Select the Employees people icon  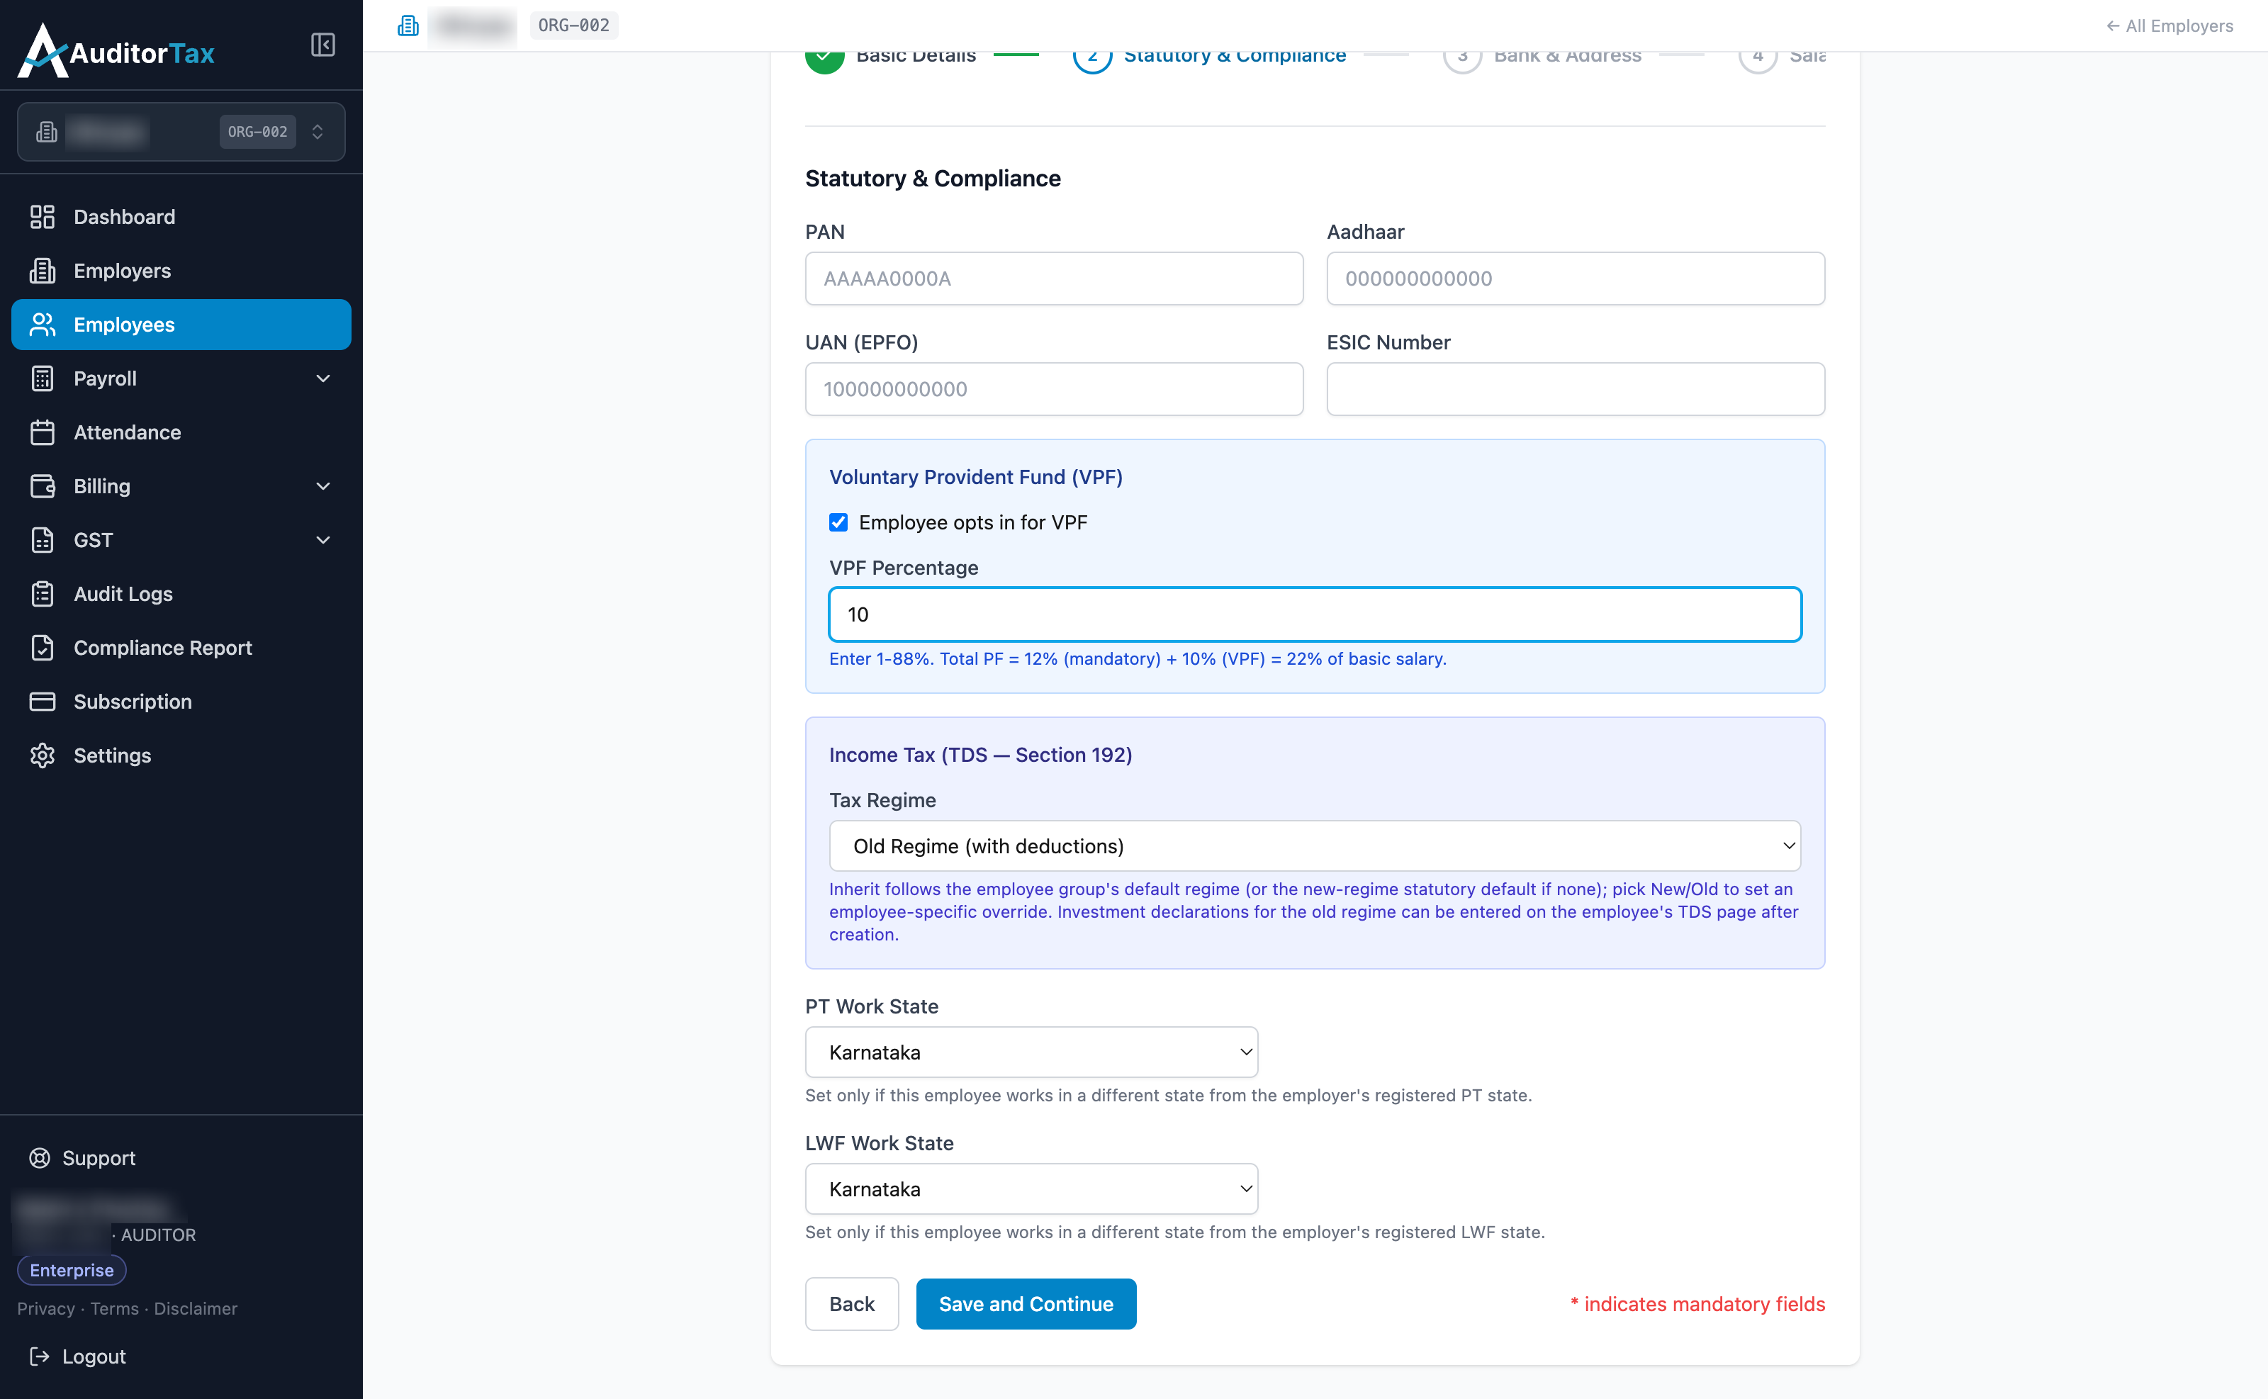pyautogui.click(x=43, y=324)
